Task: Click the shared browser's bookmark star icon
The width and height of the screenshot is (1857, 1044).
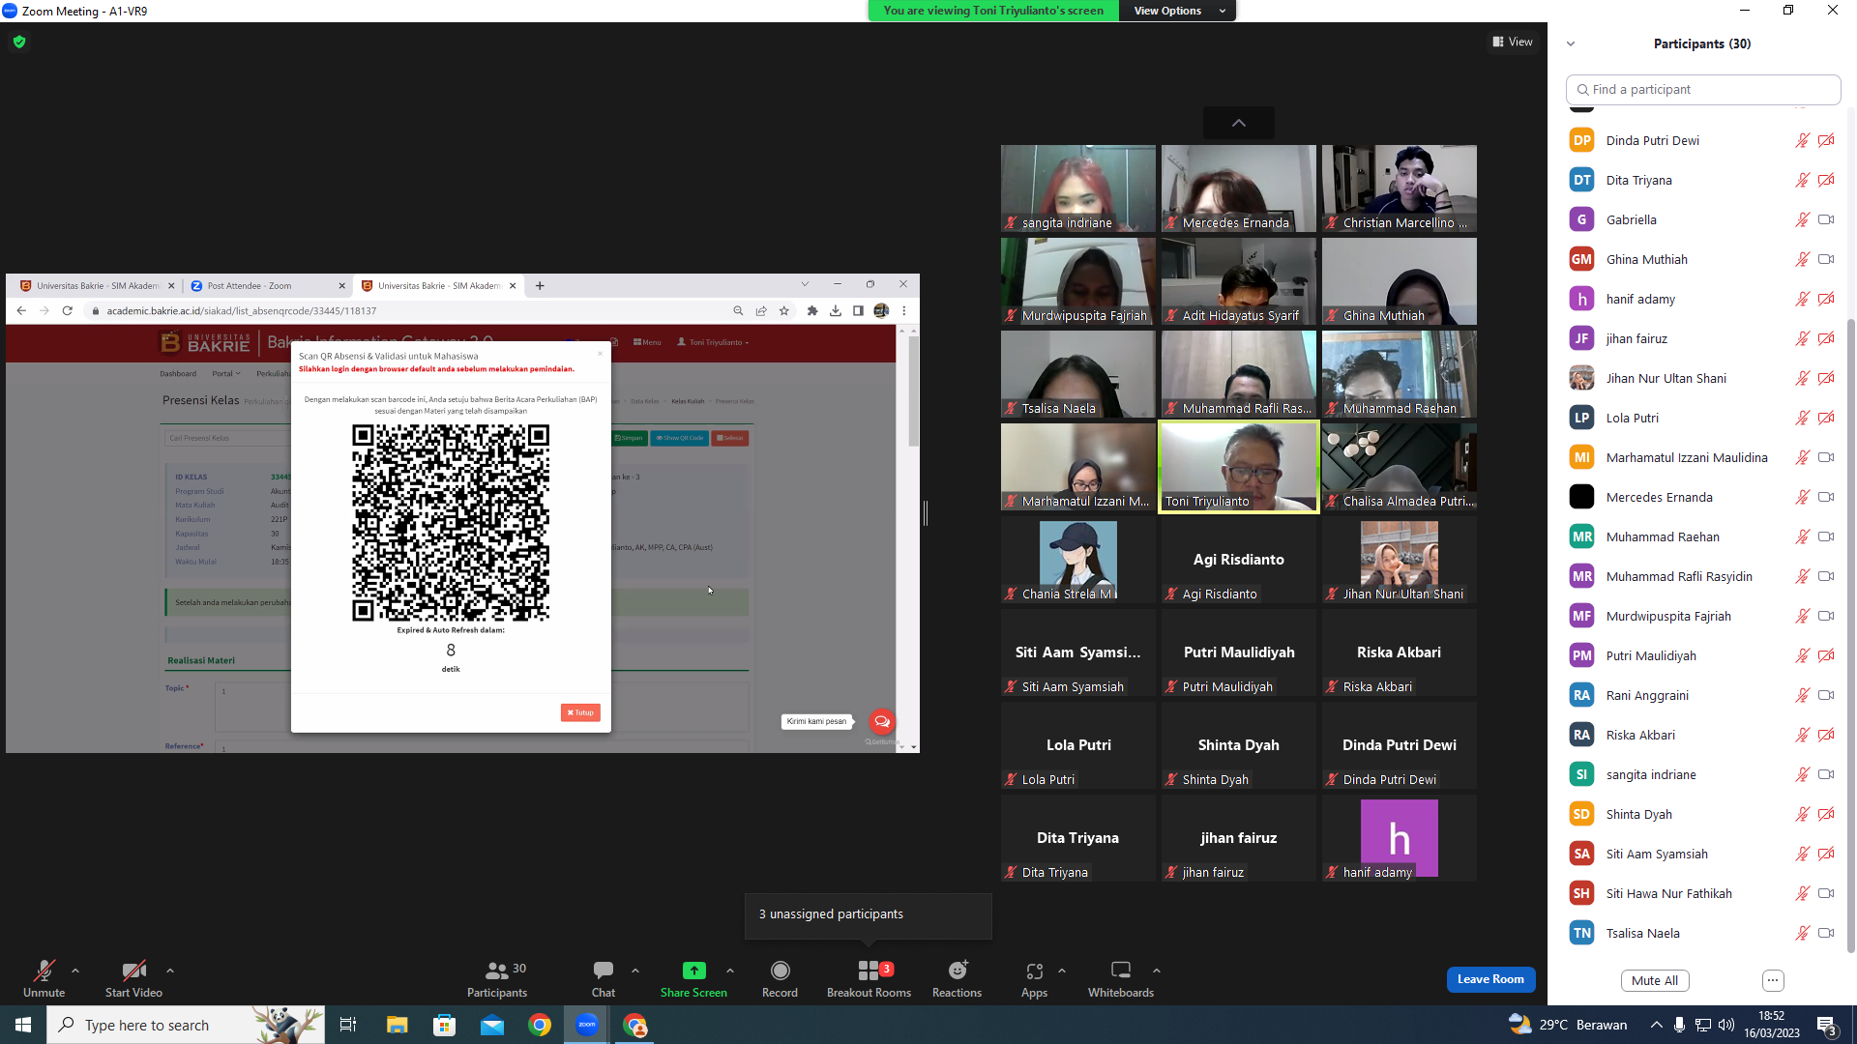Action: (x=784, y=311)
